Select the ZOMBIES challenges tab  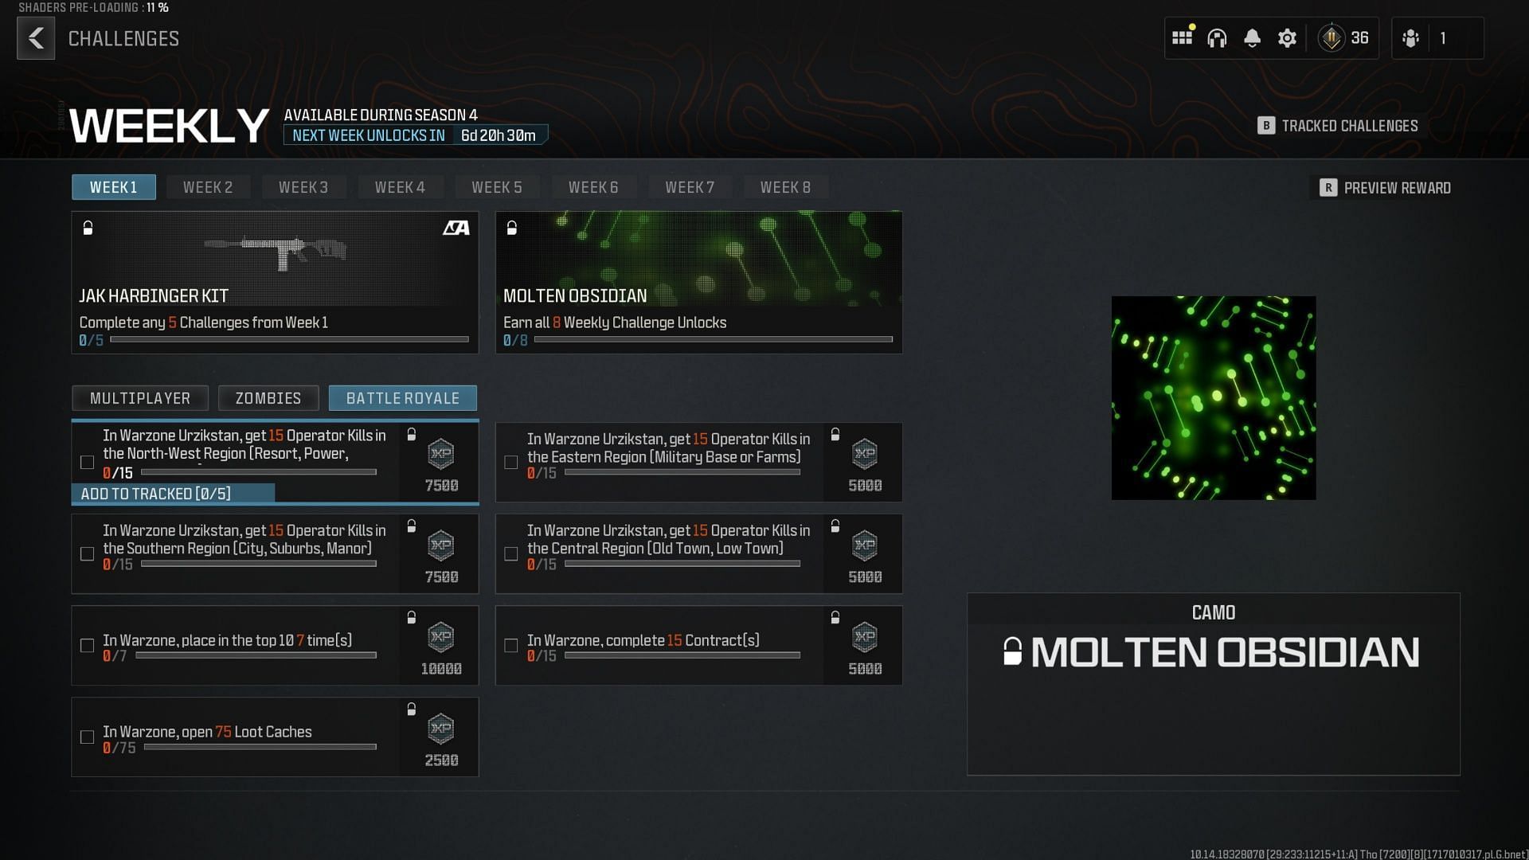coord(267,397)
